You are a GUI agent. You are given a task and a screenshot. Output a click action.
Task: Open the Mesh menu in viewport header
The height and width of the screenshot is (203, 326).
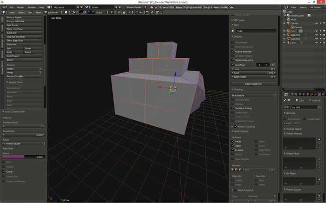point(38,13)
